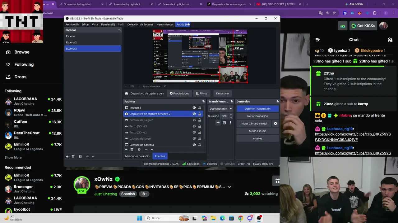Open the Colección de Escenas menu
Image resolution: width=398 pixels, height=223 pixels.
[x=140, y=24]
